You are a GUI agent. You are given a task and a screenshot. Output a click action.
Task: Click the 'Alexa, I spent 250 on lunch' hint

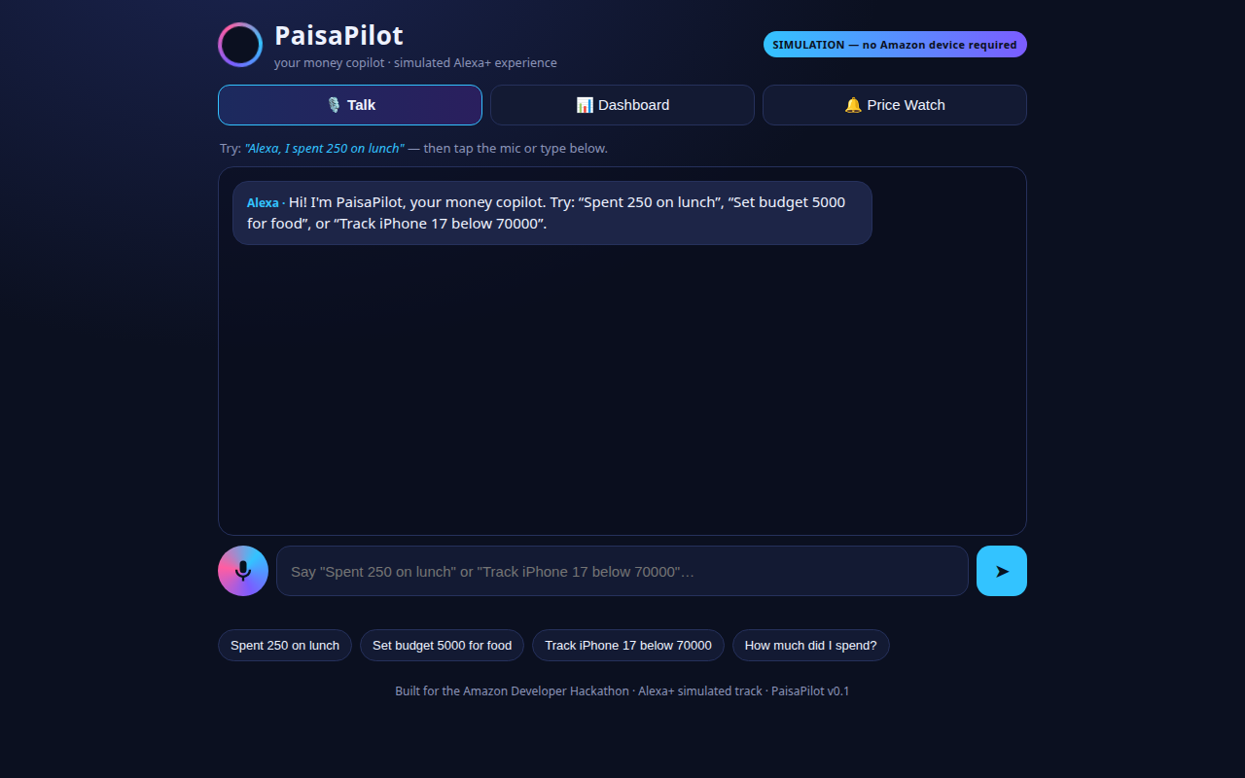[x=325, y=149]
